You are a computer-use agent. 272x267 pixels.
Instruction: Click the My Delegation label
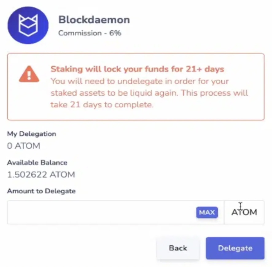coord(31,134)
